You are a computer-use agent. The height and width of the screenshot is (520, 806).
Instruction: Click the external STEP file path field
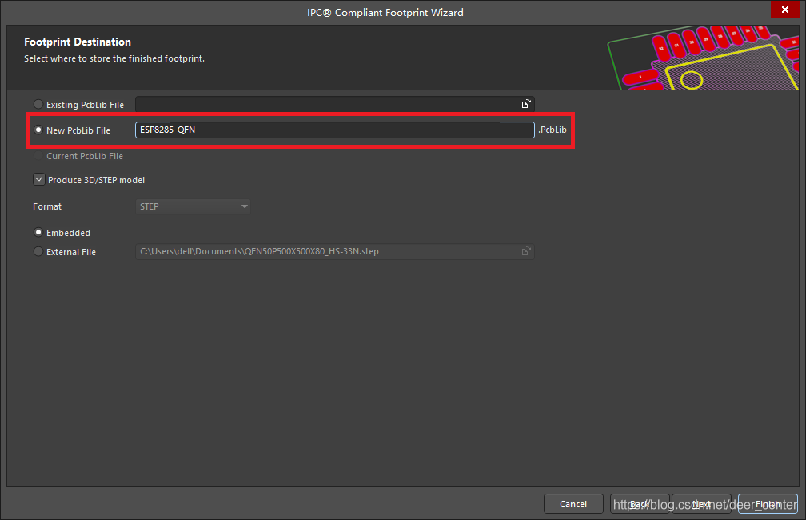[x=328, y=252]
